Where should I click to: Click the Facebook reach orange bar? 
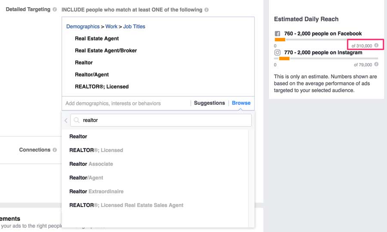(280, 40)
